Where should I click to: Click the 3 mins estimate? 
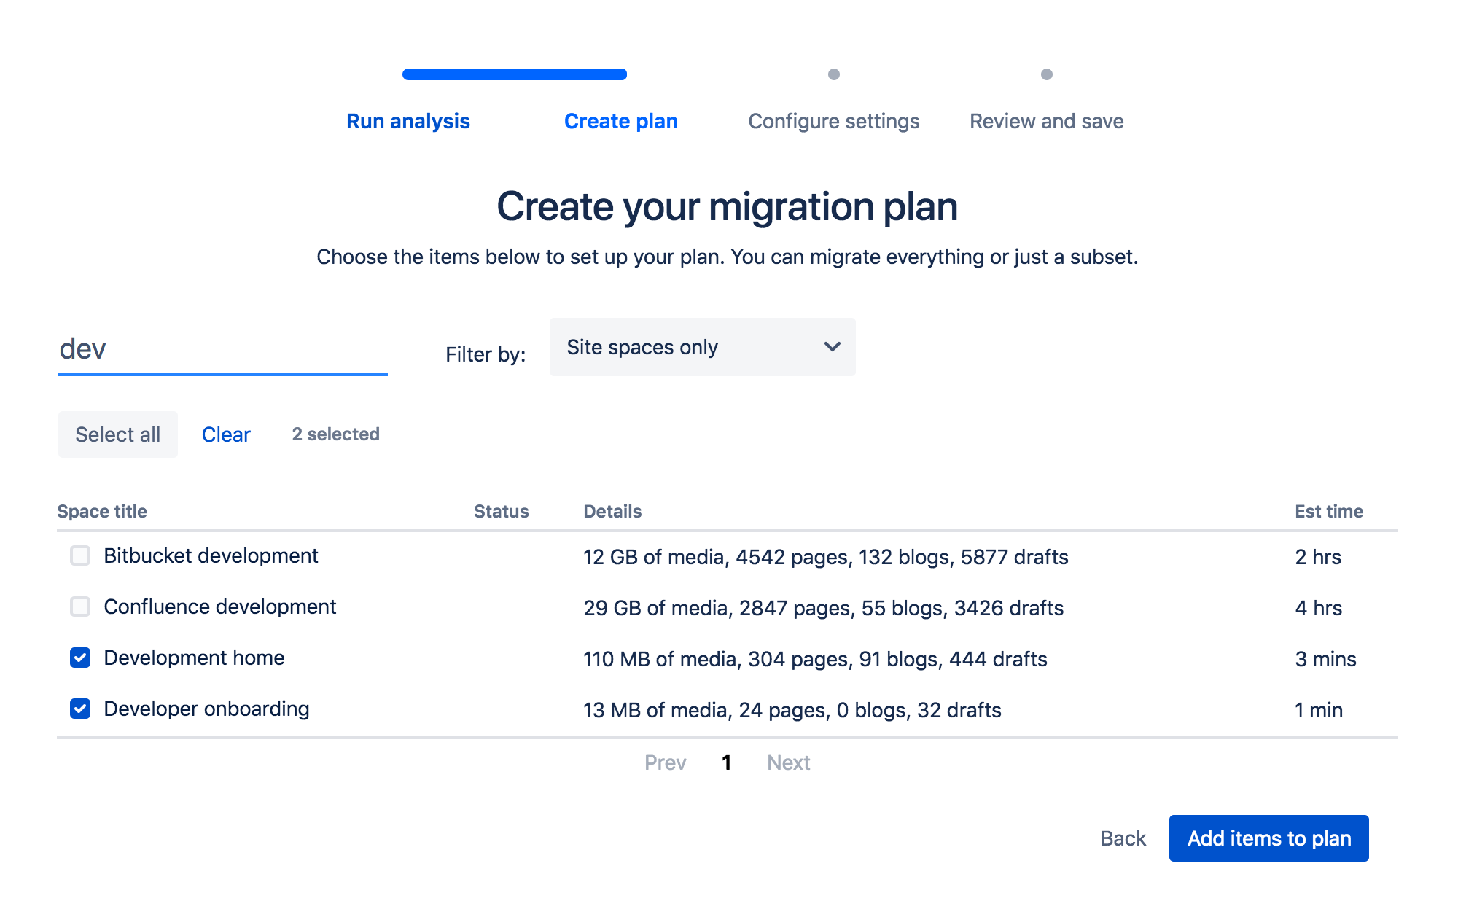click(1325, 659)
